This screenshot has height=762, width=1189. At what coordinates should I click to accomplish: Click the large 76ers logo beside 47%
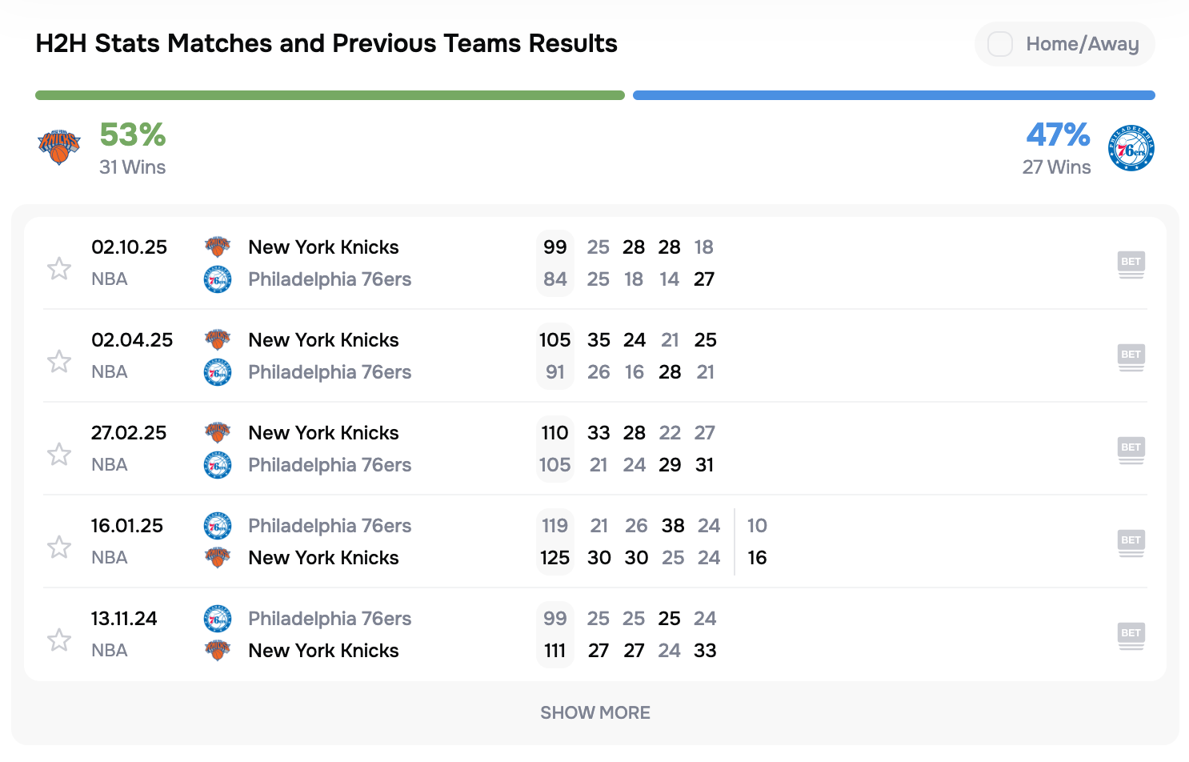(1131, 148)
